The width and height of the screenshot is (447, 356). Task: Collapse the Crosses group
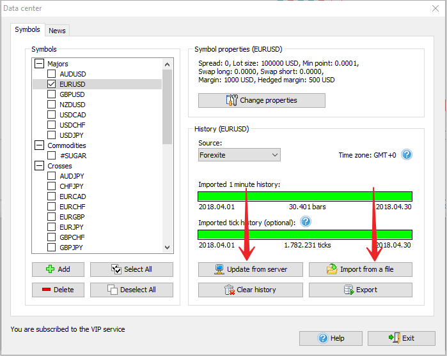pyautogui.click(x=39, y=166)
